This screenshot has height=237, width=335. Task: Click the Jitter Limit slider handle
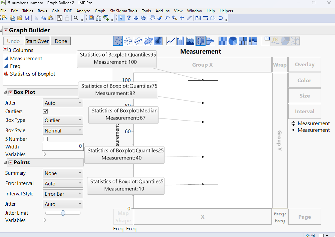point(63,213)
